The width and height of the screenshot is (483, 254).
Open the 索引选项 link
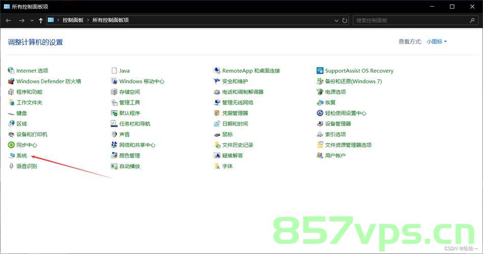click(335, 135)
